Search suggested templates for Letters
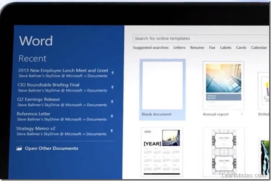The width and height of the screenshot is (271, 181). point(179,47)
